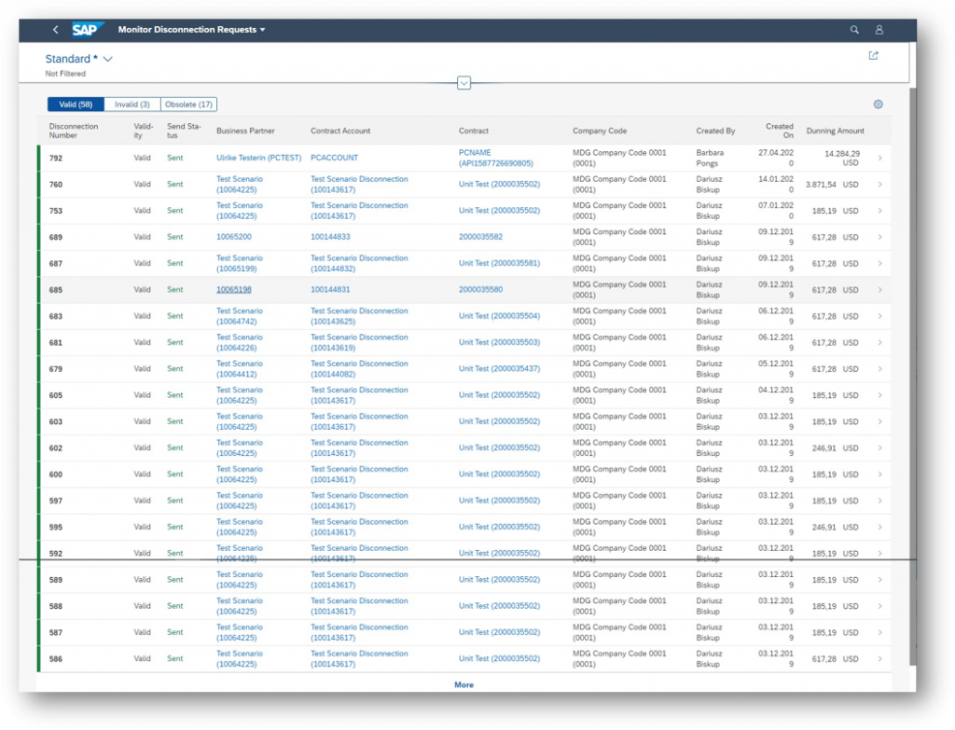The height and width of the screenshot is (730, 955).
Task: Open row 597 details arrow
Action: (880, 501)
